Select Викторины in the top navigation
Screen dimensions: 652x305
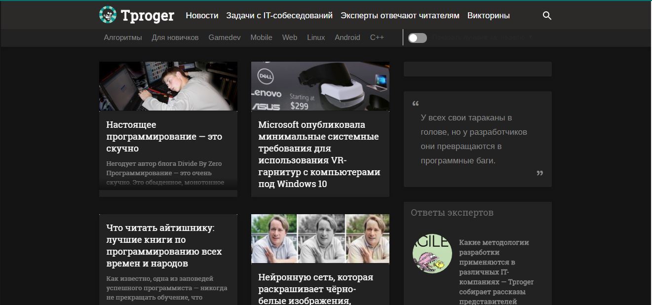(x=489, y=16)
